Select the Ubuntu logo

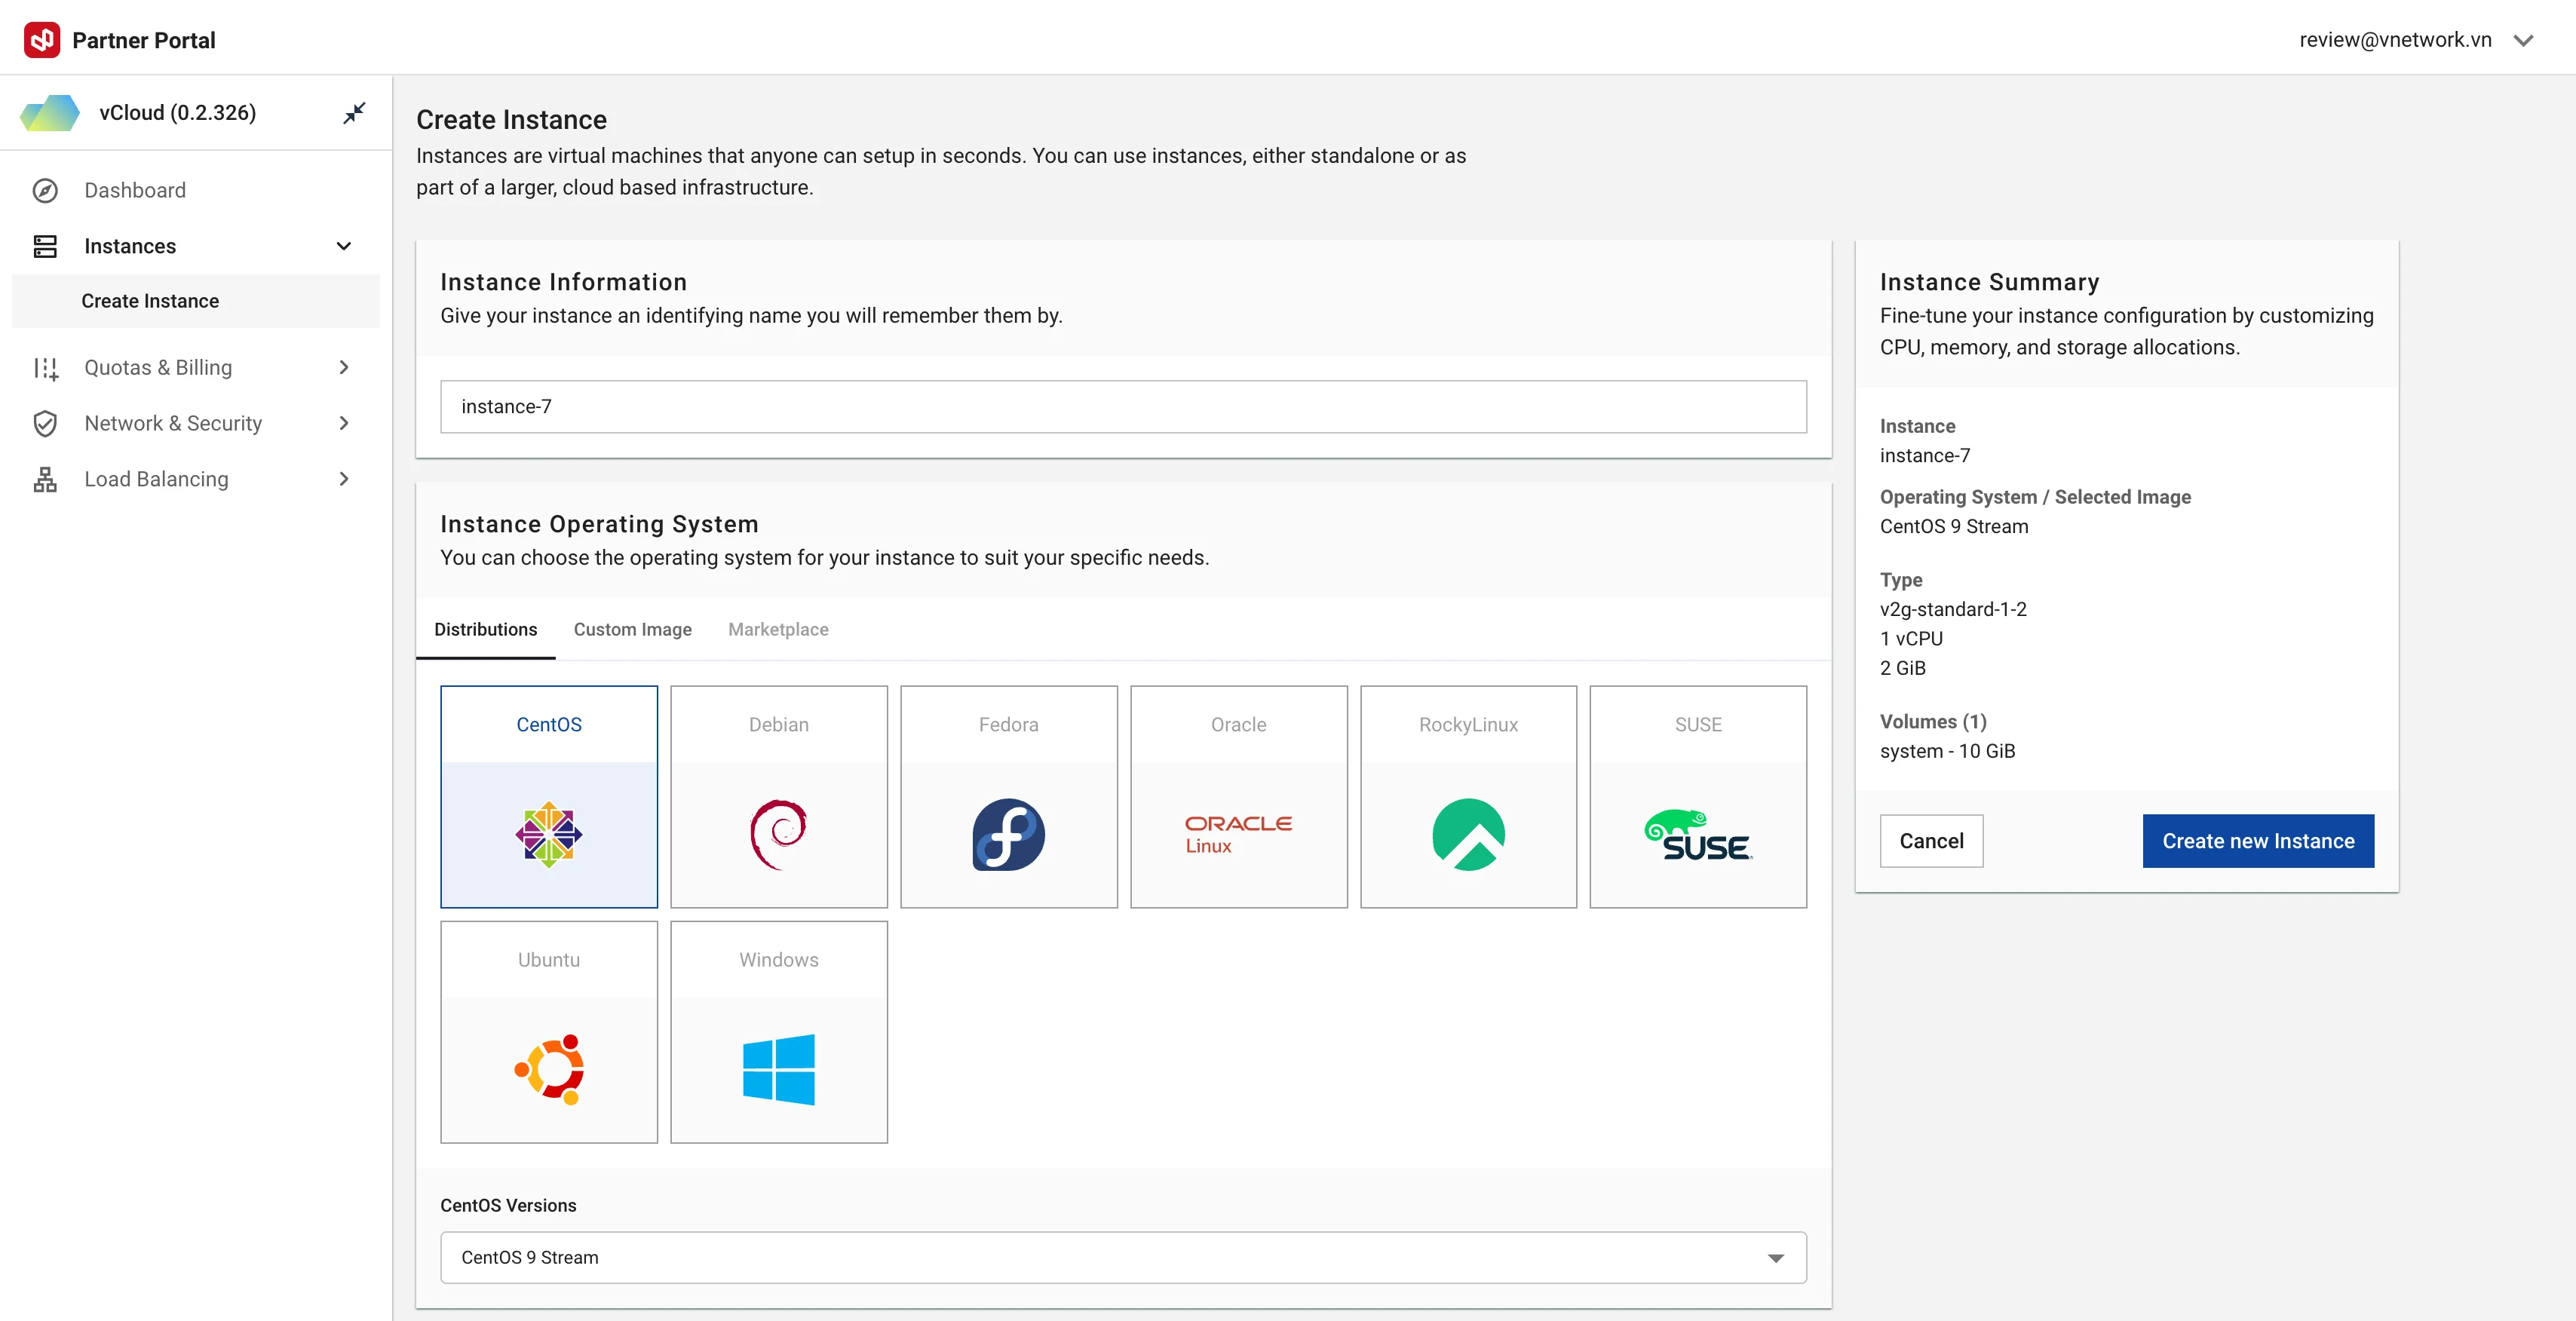[549, 1069]
